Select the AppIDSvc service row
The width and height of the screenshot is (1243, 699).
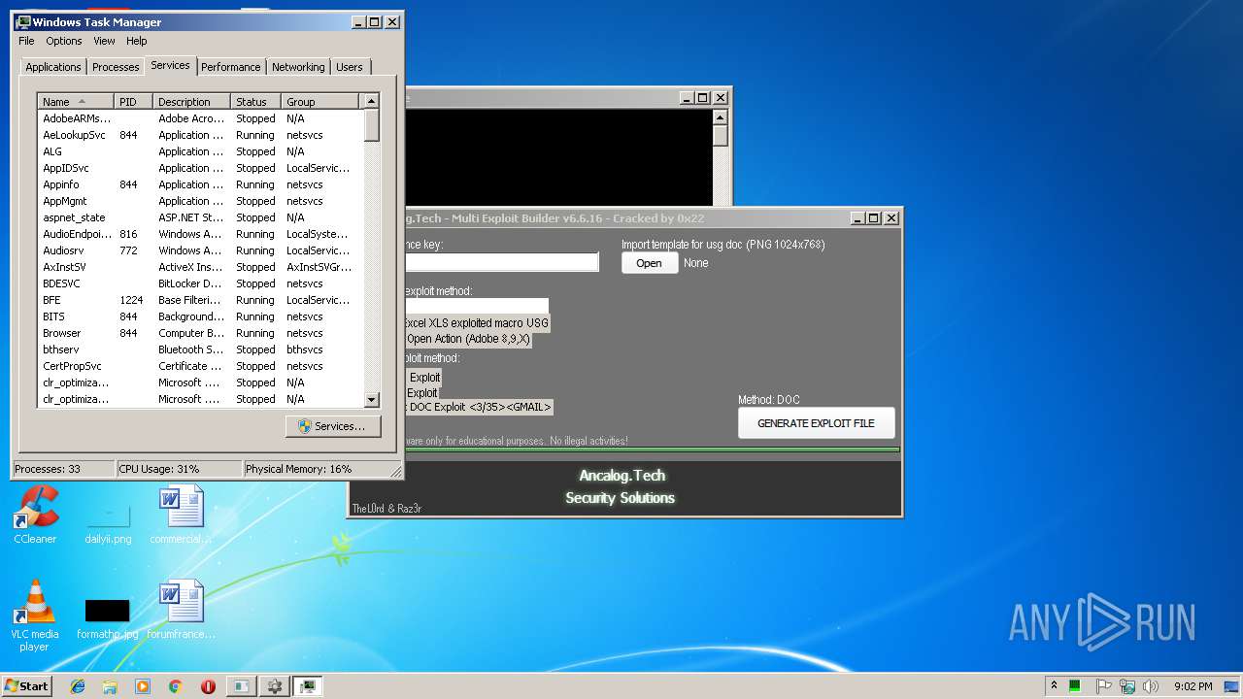(200, 168)
